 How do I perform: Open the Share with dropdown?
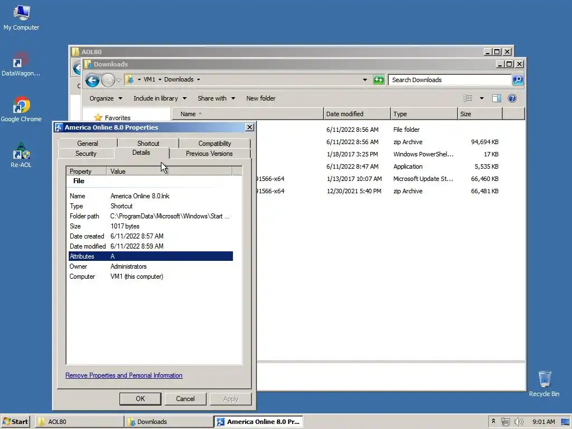(216, 98)
